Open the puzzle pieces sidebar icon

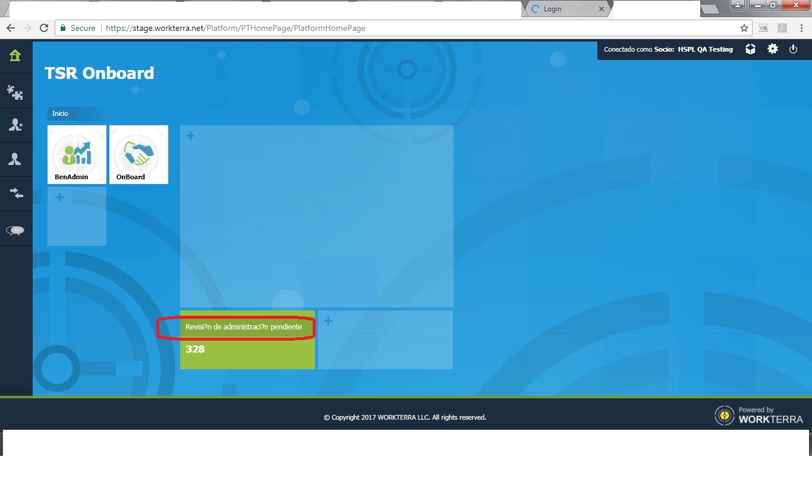pyautogui.click(x=15, y=91)
